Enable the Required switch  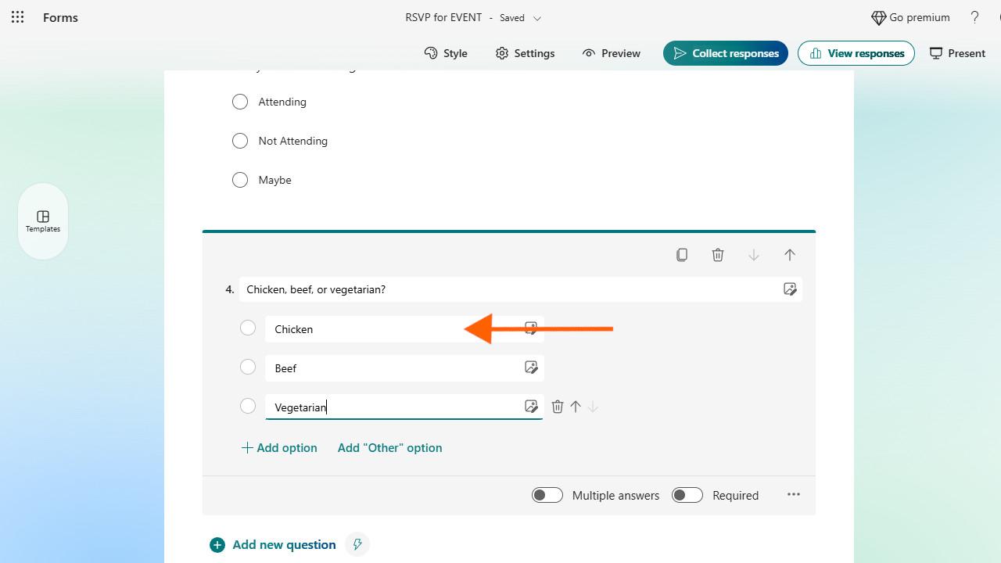tap(687, 495)
